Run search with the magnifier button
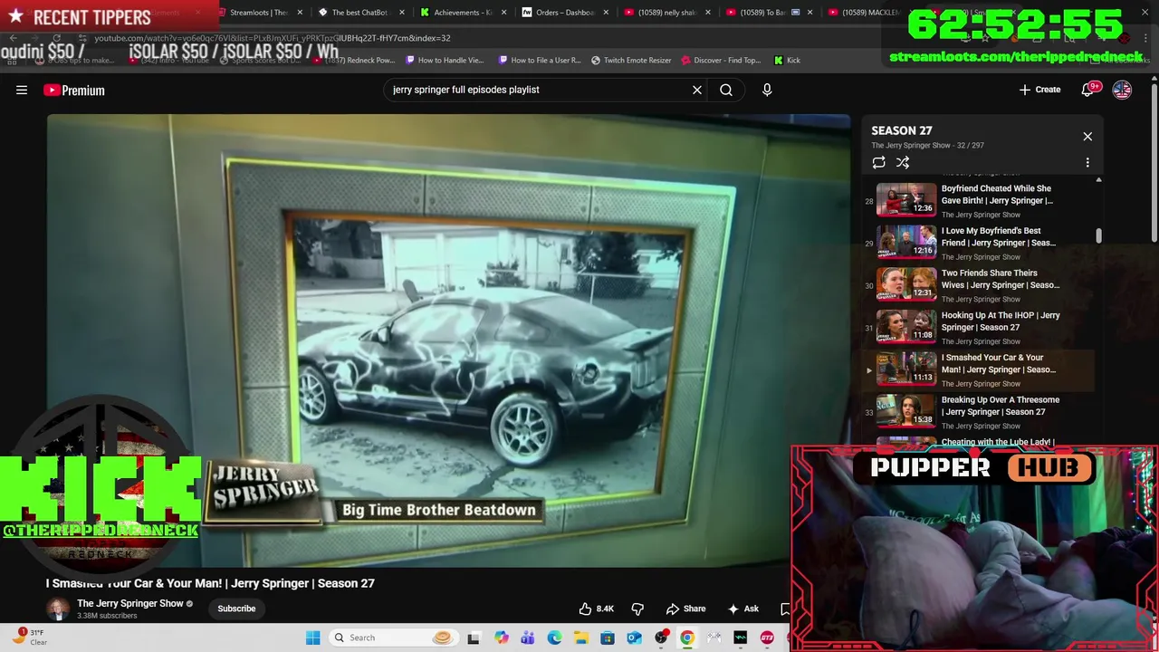 [726, 90]
